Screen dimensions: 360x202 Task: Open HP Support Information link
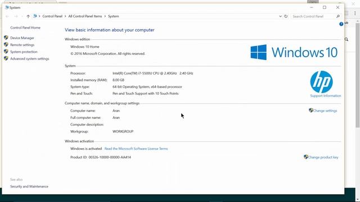pos(326,96)
